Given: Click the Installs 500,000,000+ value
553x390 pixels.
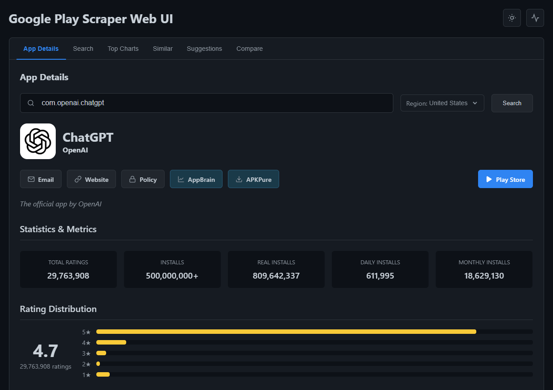Looking at the screenshot, I should pyautogui.click(x=172, y=276).
